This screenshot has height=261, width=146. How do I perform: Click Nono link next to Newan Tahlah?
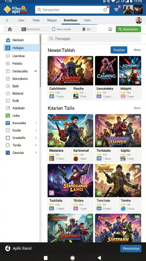(137, 50)
